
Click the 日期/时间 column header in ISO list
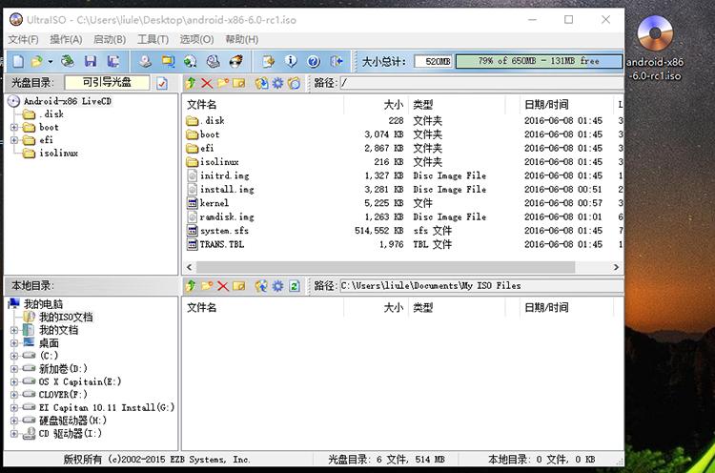point(545,104)
